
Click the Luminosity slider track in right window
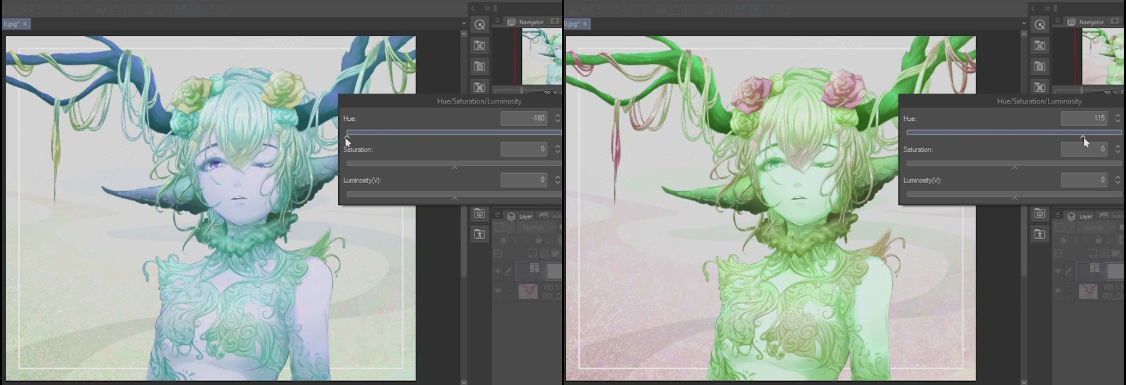[1014, 194]
